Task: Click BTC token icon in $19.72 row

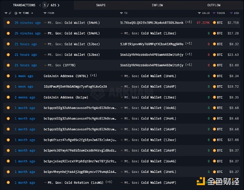Action: [x=214, y=86]
